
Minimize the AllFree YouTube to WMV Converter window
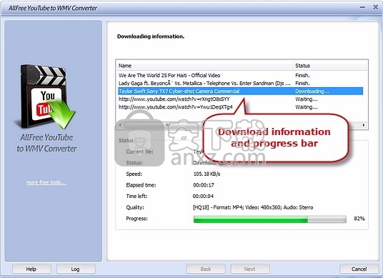point(362,7)
